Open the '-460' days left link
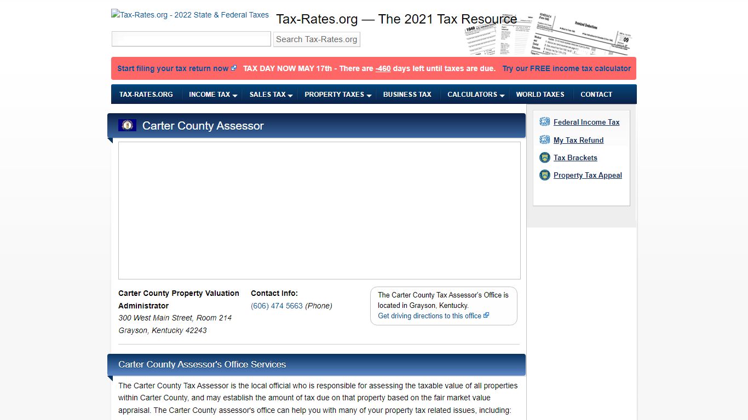This screenshot has height=420, width=748. pyautogui.click(x=383, y=68)
